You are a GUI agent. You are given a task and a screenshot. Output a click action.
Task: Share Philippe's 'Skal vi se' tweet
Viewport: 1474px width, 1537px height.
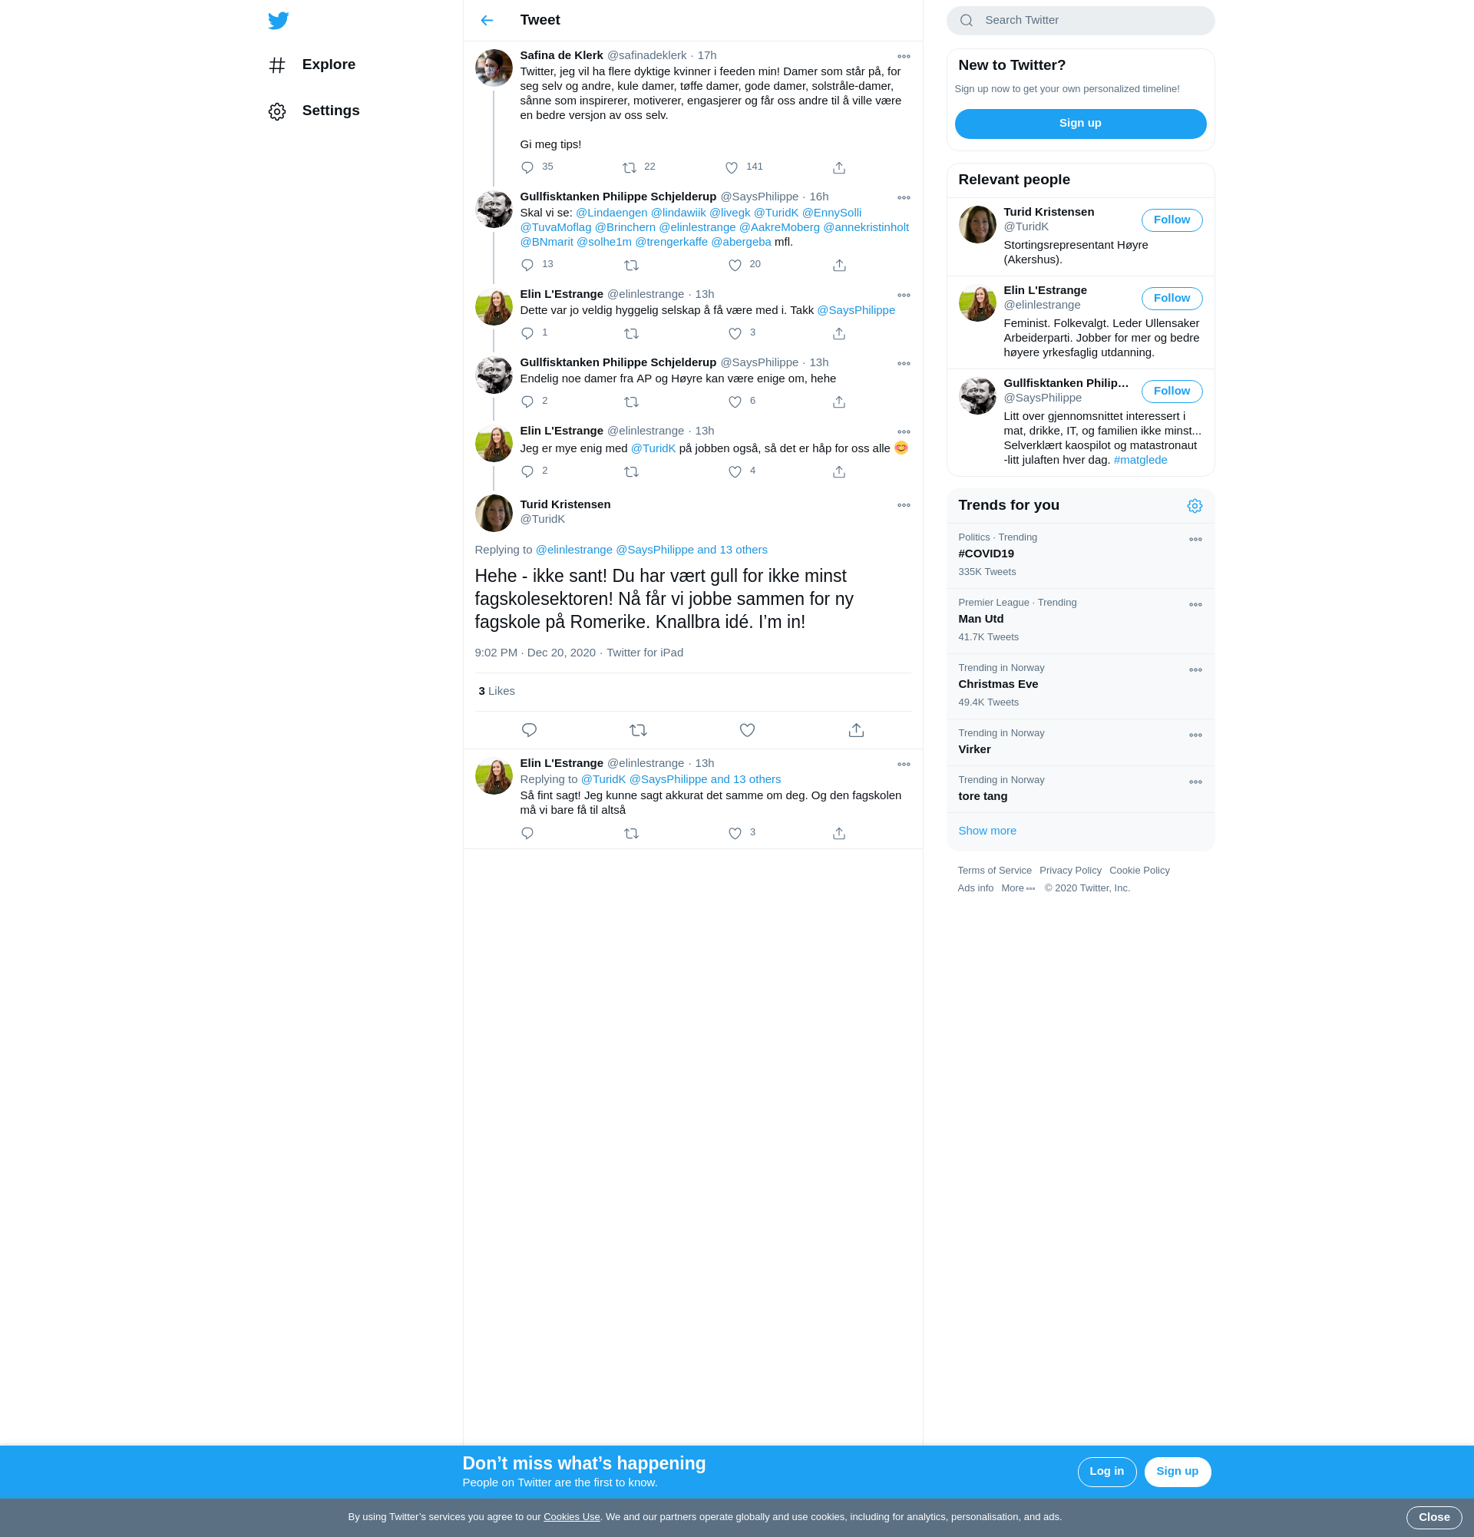[839, 265]
